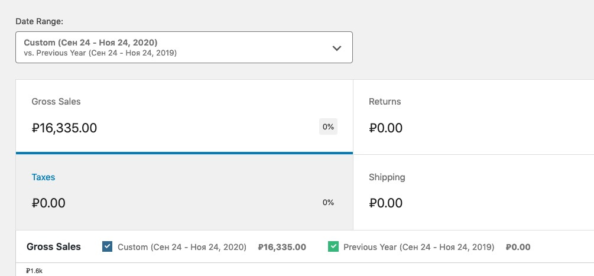
Task: Click the 0% change indicator in Taxes
Action: [328, 203]
